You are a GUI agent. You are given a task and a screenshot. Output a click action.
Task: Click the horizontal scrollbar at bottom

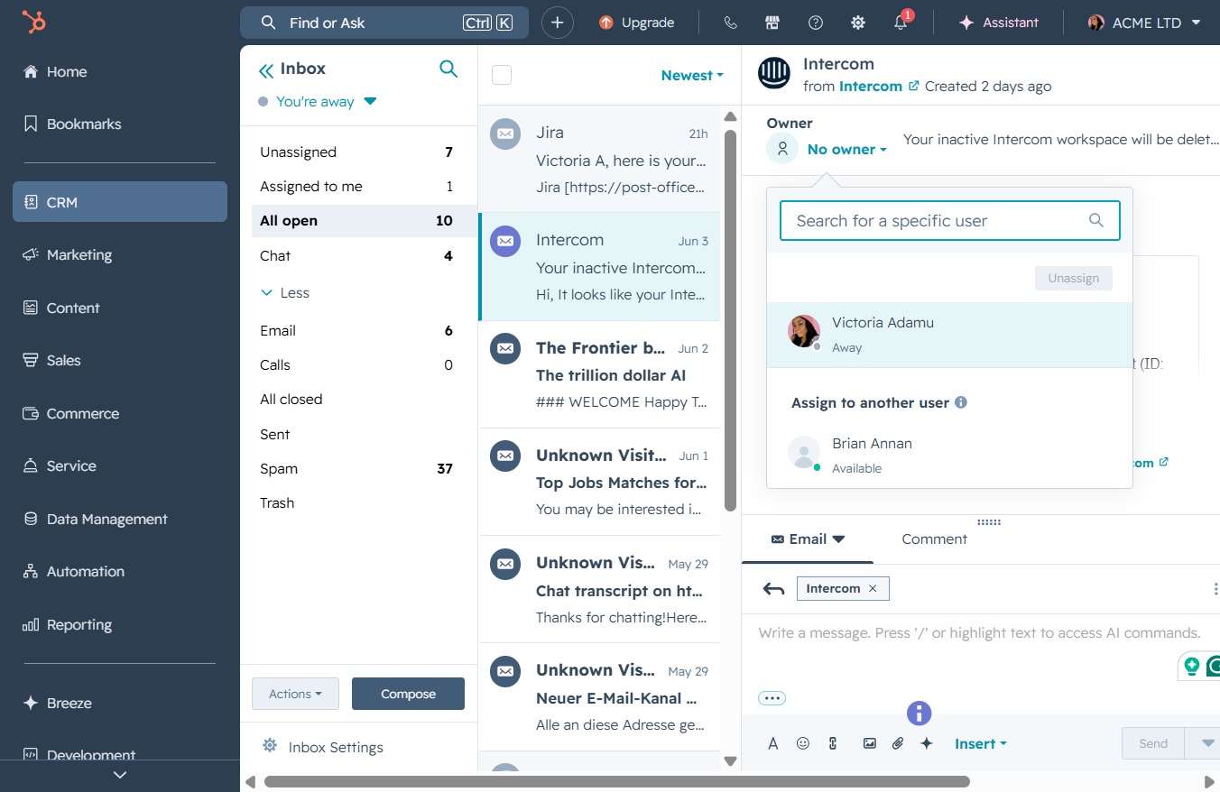[616, 781]
